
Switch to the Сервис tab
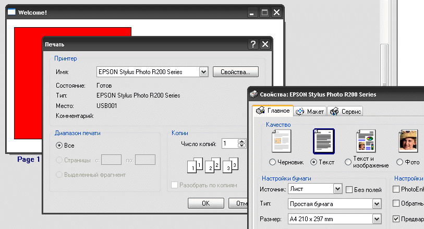[x=345, y=112]
